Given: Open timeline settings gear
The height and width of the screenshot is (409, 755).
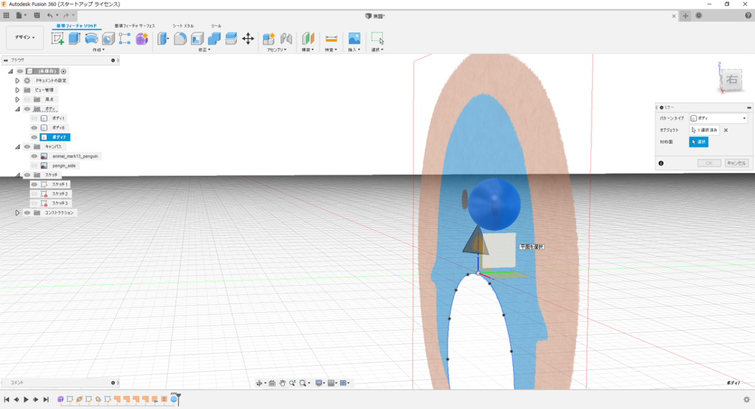Looking at the screenshot, I should coord(747,399).
